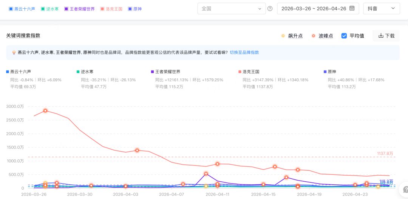The height and width of the screenshot is (199, 408).
Task: Click 同比 +3147.39% under 洛克王国
Action: pyautogui.click(x=258, y=80)
